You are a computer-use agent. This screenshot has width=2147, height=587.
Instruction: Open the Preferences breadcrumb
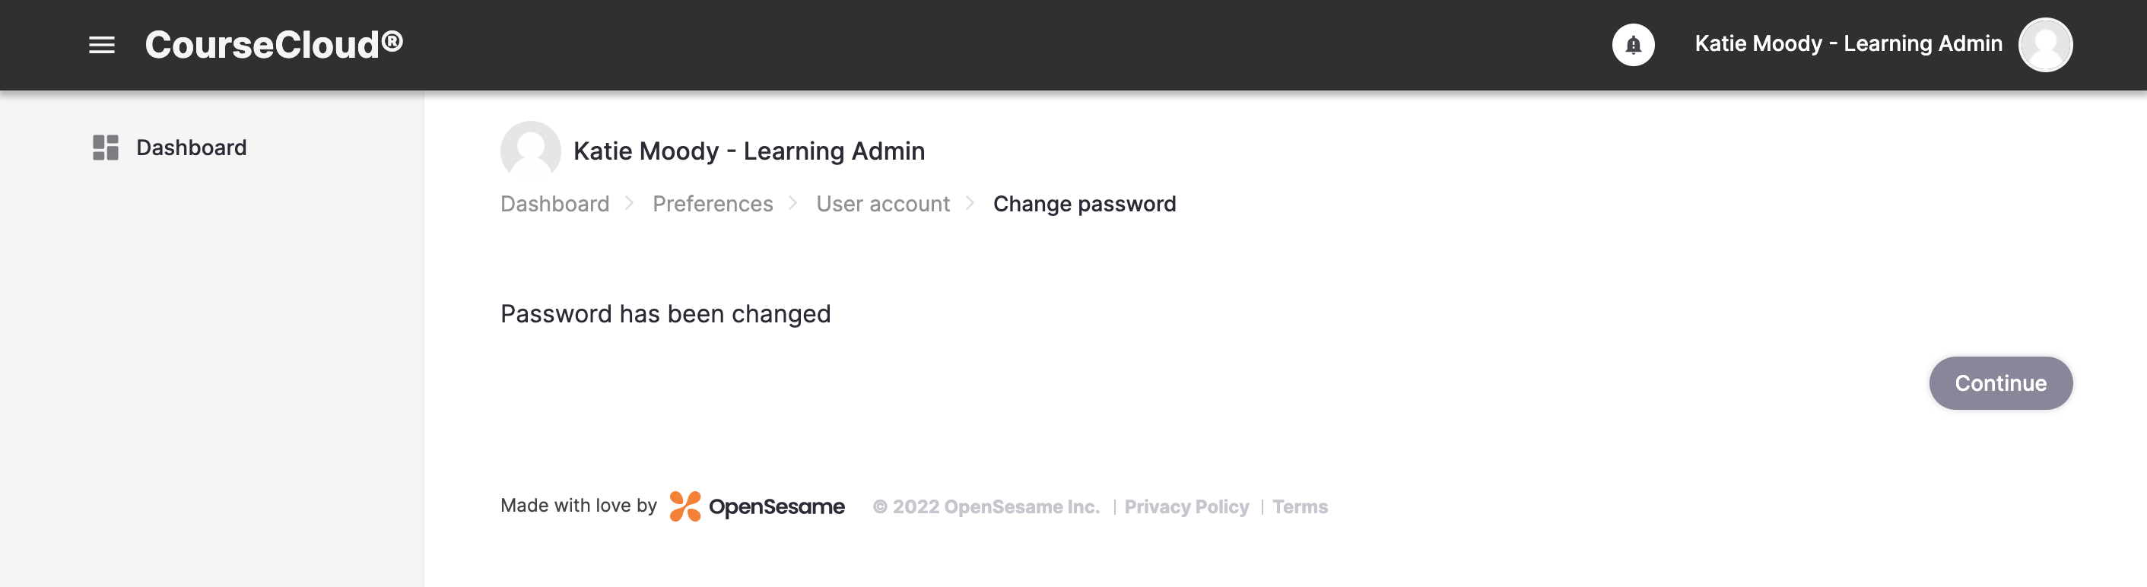[x=713, y=205]
